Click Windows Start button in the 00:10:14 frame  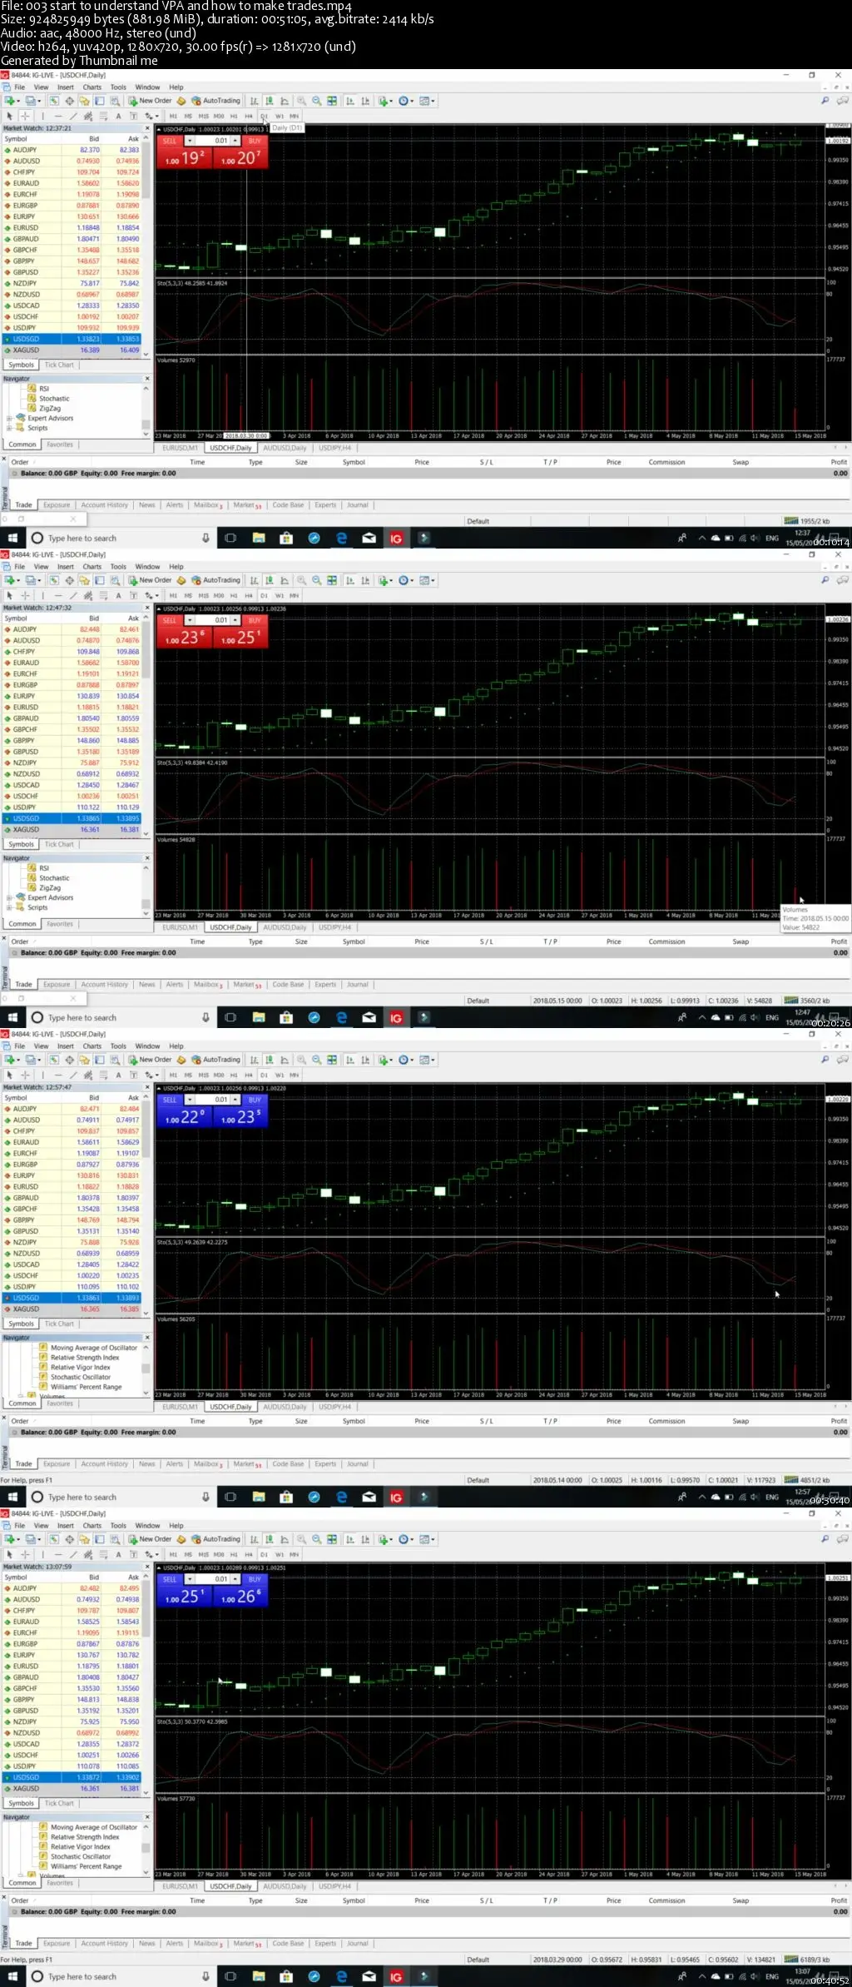click(x=12, y=539)
